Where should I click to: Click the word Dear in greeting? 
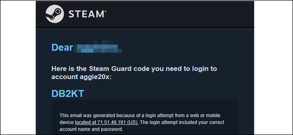[62, 47]
